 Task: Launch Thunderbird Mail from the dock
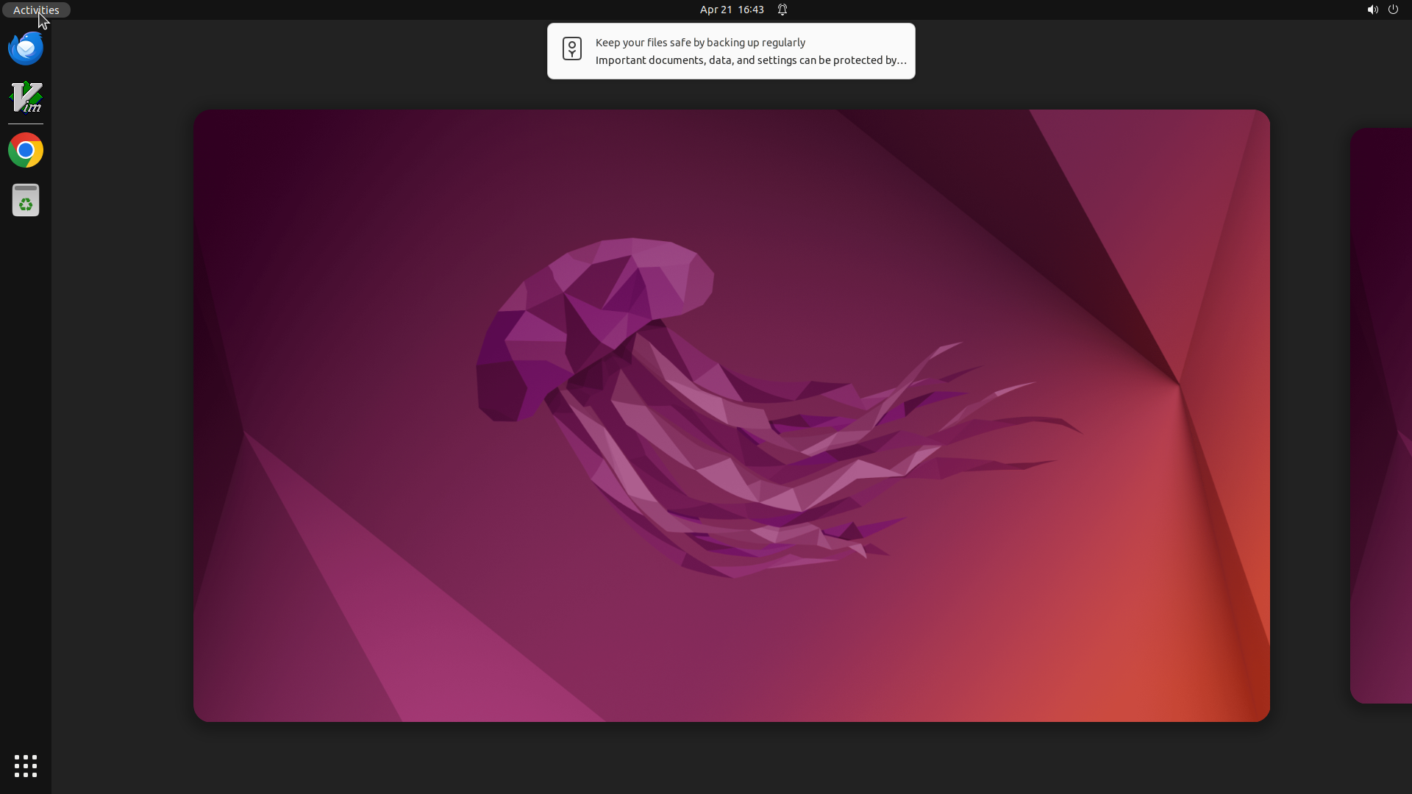pos(26,49)
